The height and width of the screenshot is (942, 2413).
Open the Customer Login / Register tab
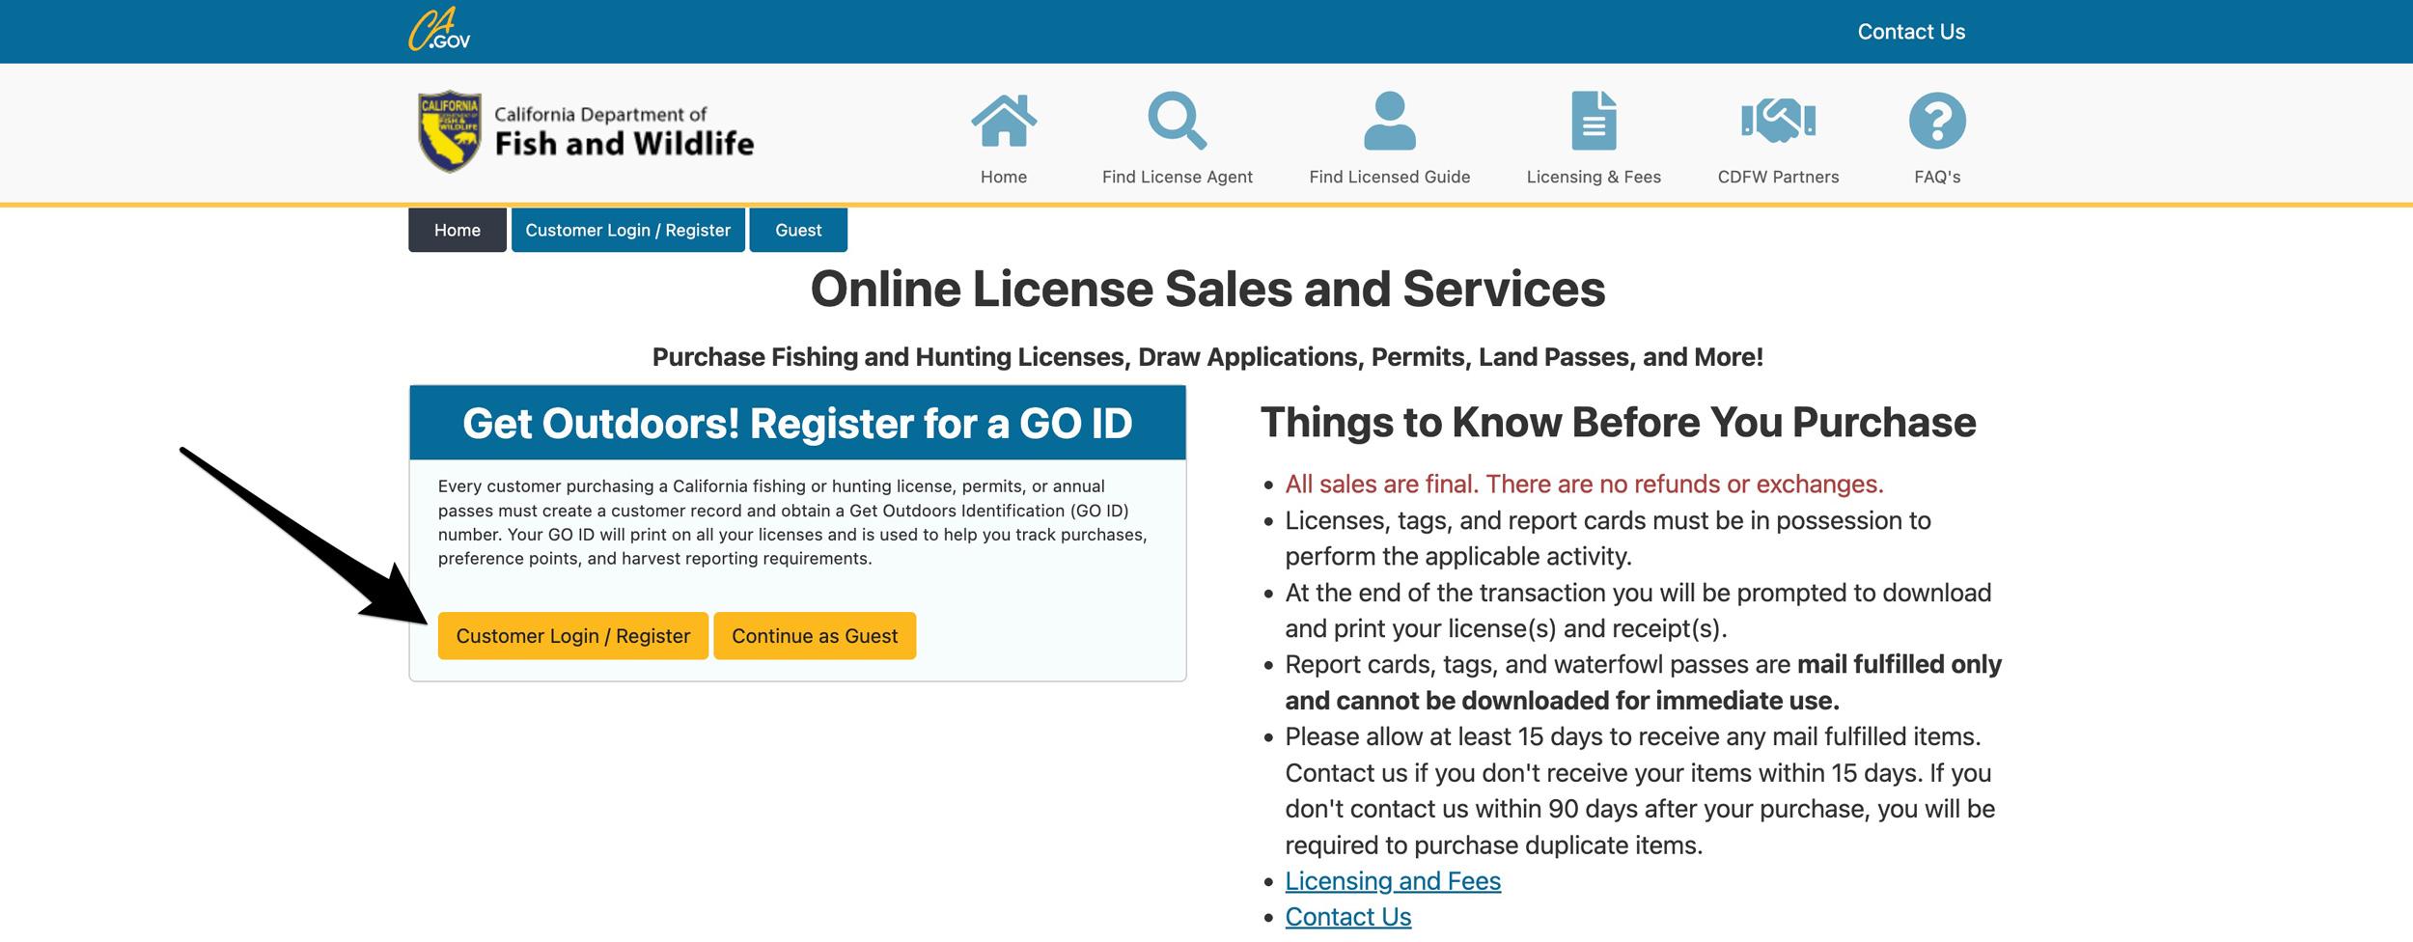[x=627, y=230]
